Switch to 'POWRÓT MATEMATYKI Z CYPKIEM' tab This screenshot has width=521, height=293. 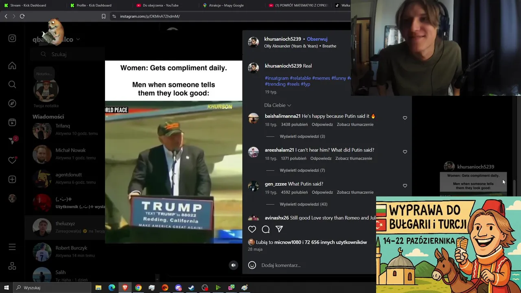(298, 5)
